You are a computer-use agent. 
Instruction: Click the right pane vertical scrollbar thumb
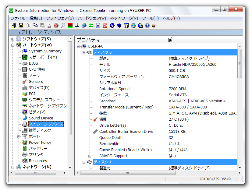[x=240, y=63]
